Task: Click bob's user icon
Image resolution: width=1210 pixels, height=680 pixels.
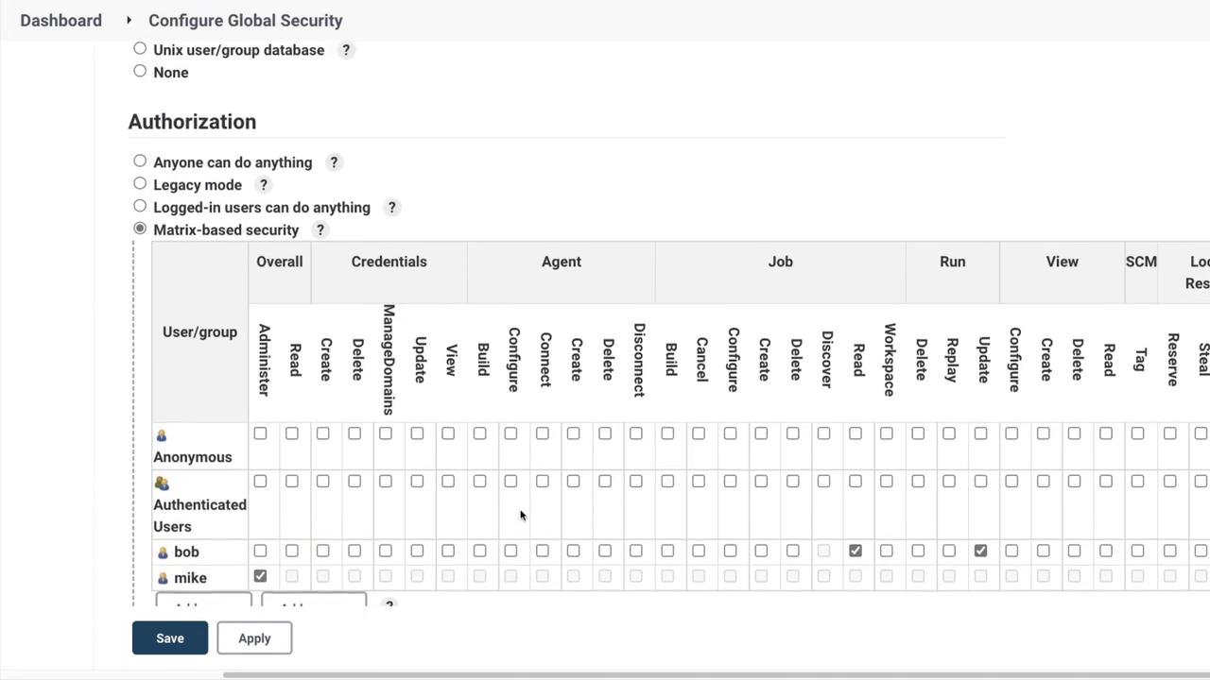Action: [x=163, y=552]
